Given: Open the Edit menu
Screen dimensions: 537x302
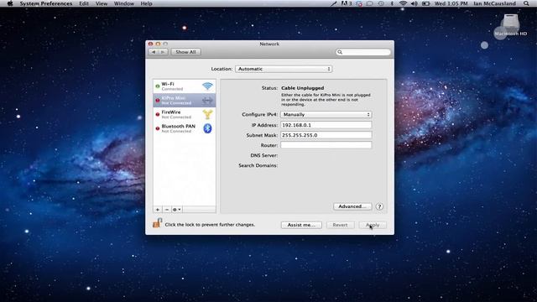Looking at the screenshot, I should tap(84, 3).
